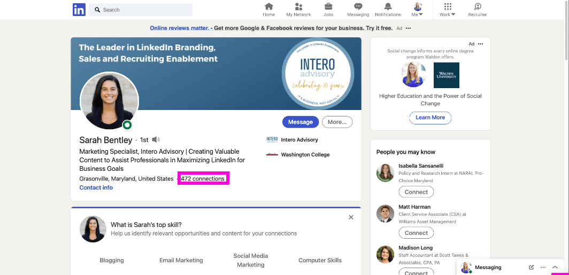The image size is (569, 275).
Task: Open the Contact info link
Action: pyautogui.click(x=96, y=187)
